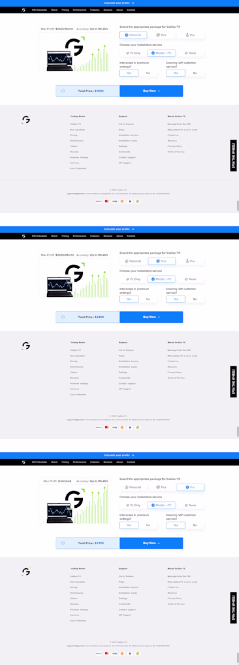Open Contact in the navbar above the $2700 panel
The image size is (239, 665).
[x=131, y=462]
